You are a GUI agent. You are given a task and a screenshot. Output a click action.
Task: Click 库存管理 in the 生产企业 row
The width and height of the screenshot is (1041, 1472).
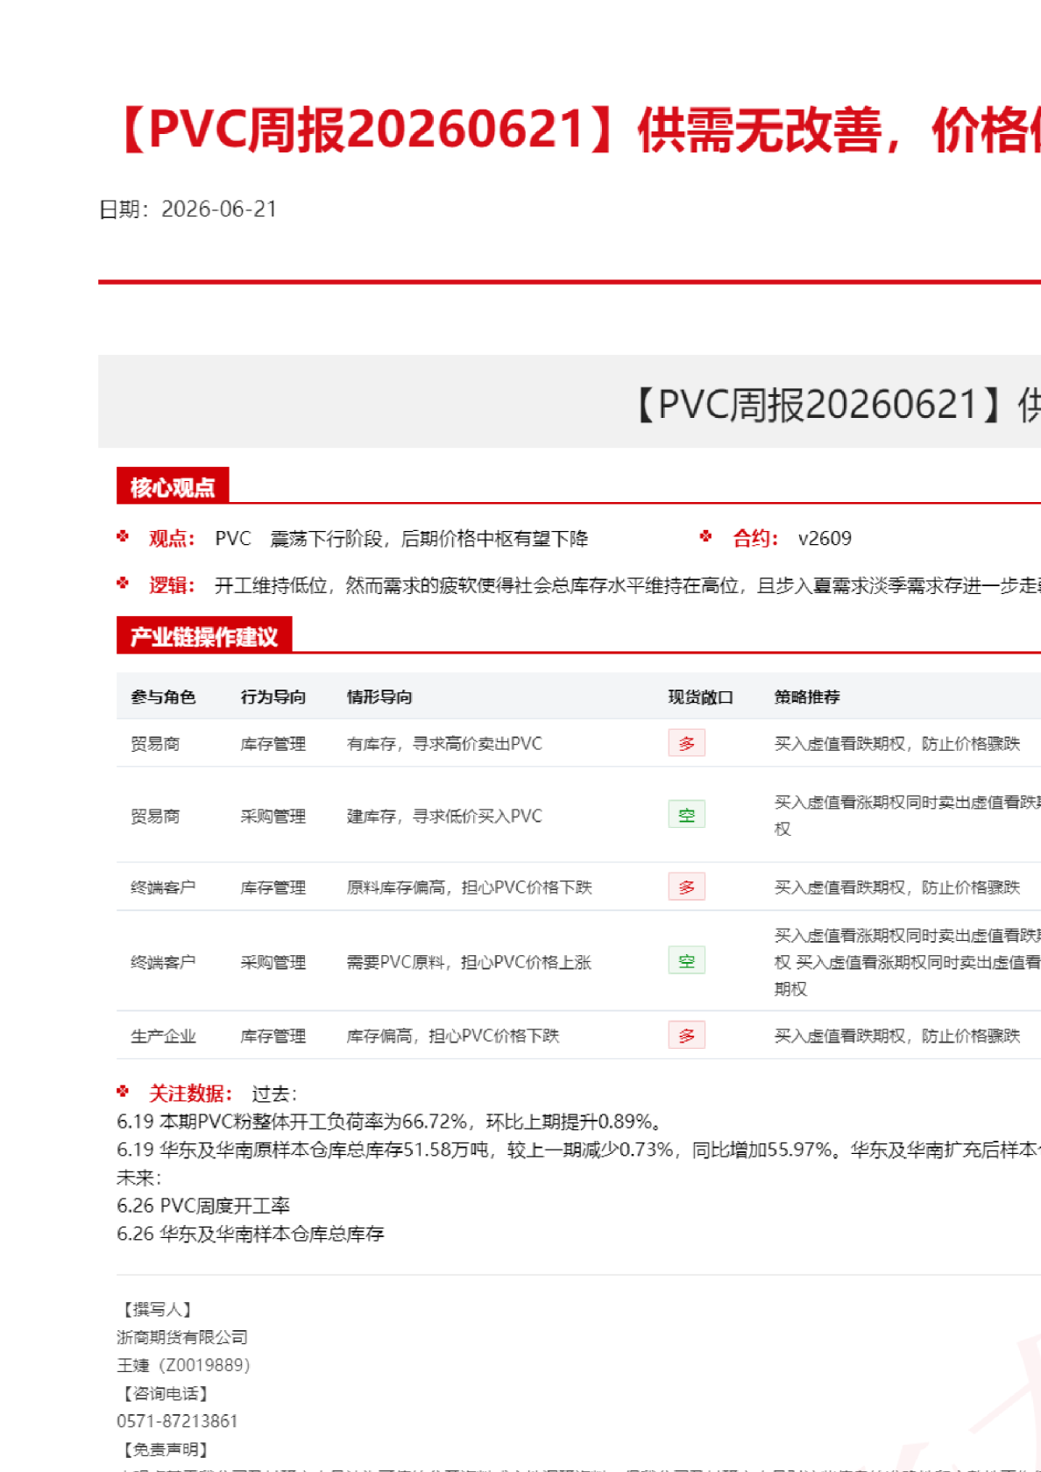[x=273, y=1037]
